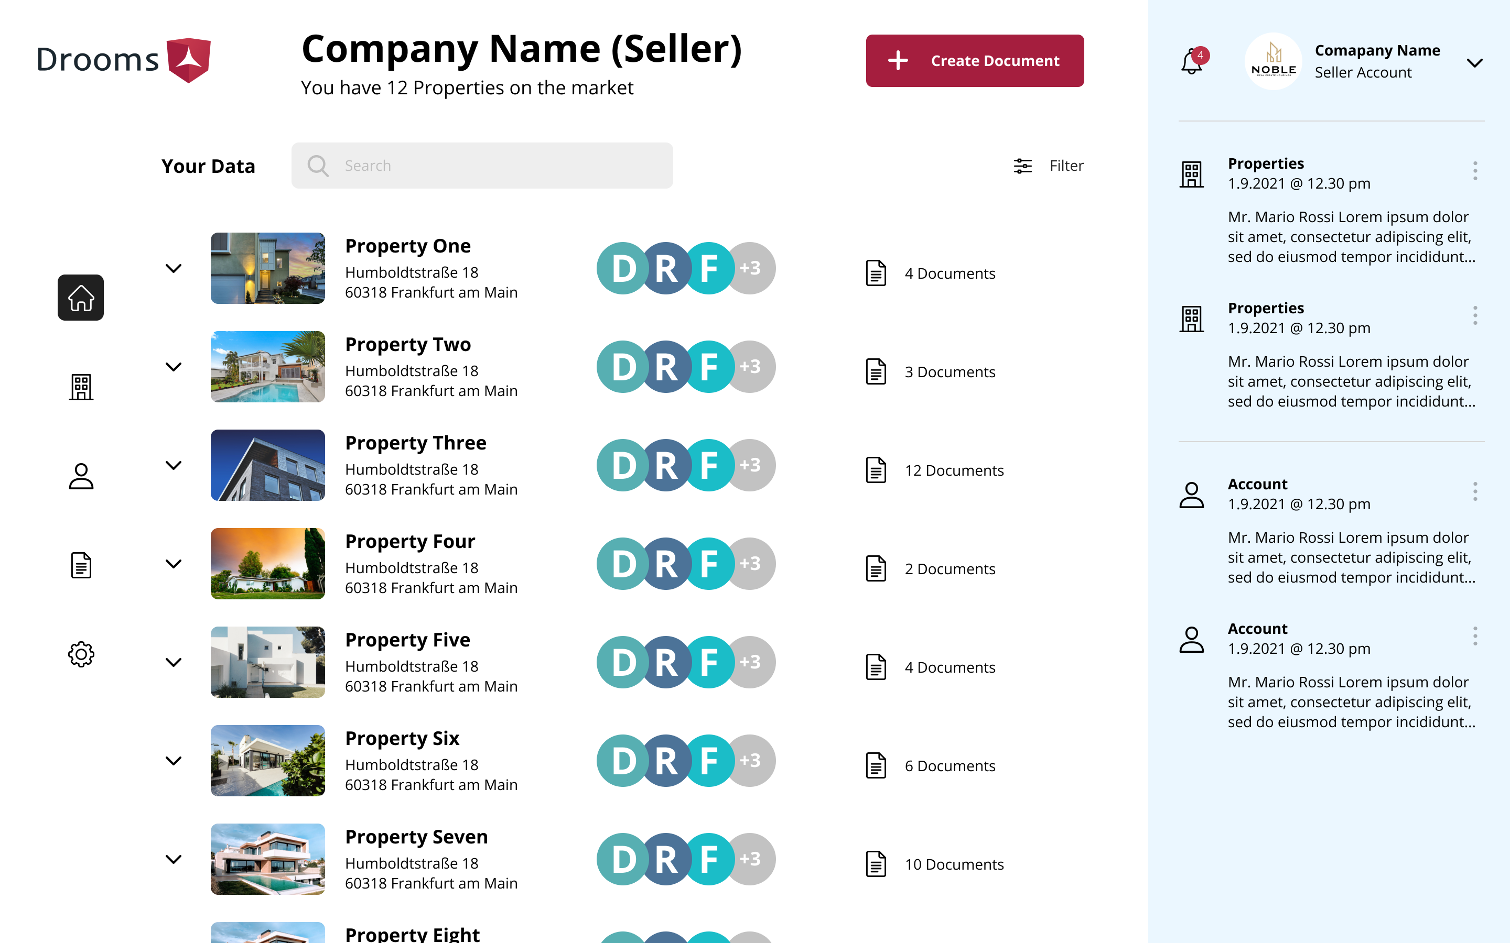Click the Filter sliders icon
The image size is (1510, 943).
pos(1023,165)
